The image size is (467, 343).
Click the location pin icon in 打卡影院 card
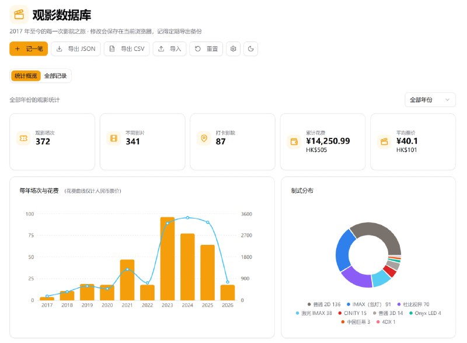coord(204,138)
